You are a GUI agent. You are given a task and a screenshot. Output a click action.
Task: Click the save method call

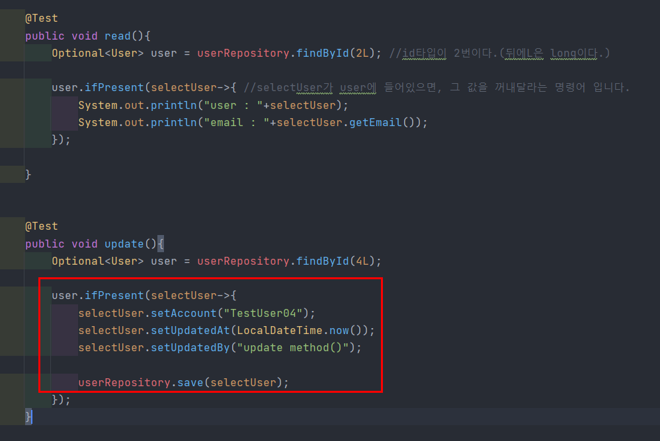190,382
